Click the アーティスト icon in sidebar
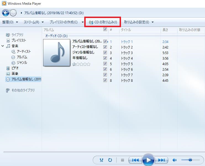205x166 pixels. coord(13,52)
